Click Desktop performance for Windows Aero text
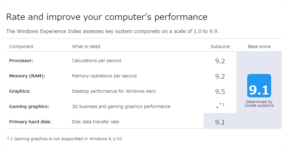Image resolution: width=288 pixels, height=149 pixels. coord(114,91)
